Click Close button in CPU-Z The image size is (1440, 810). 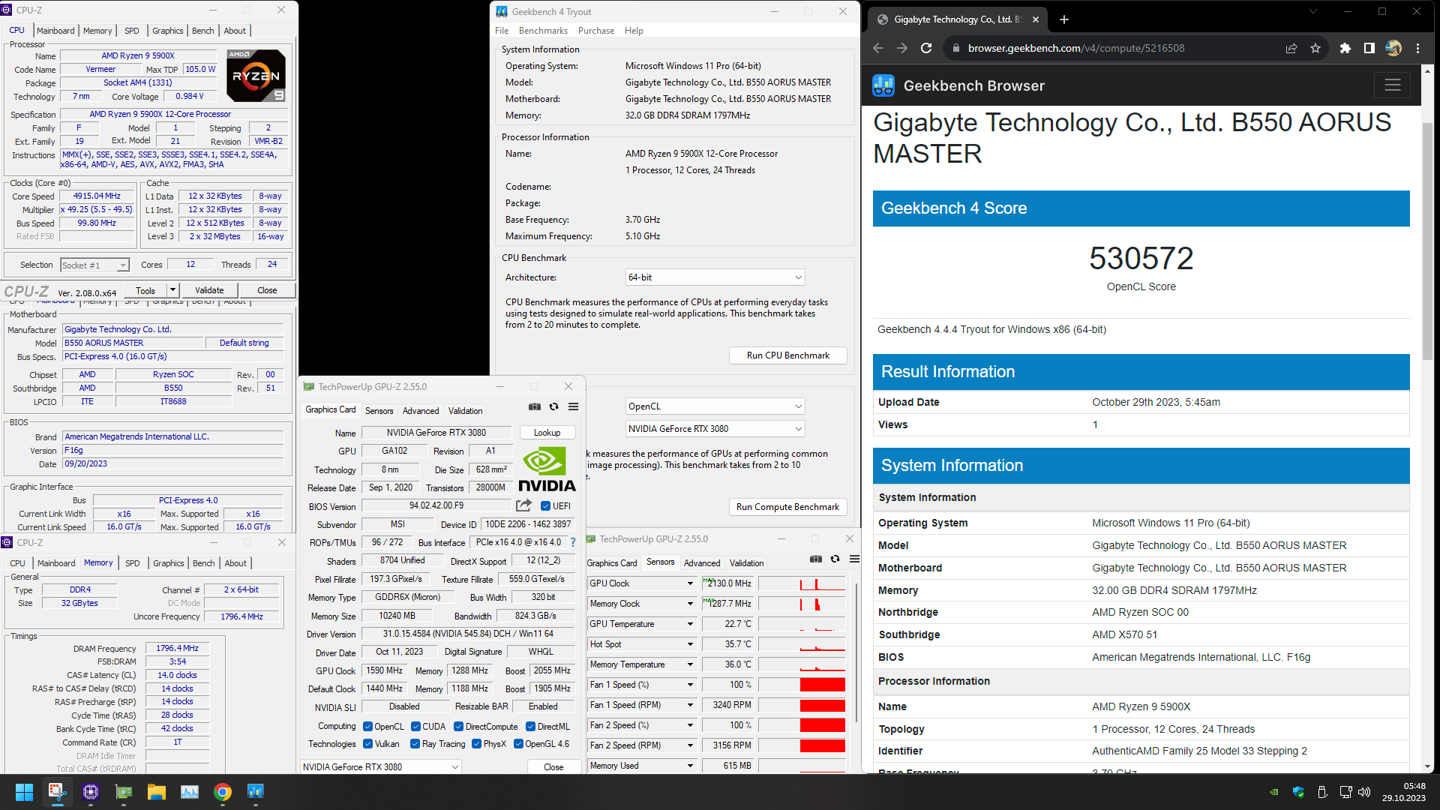[267, 290]
